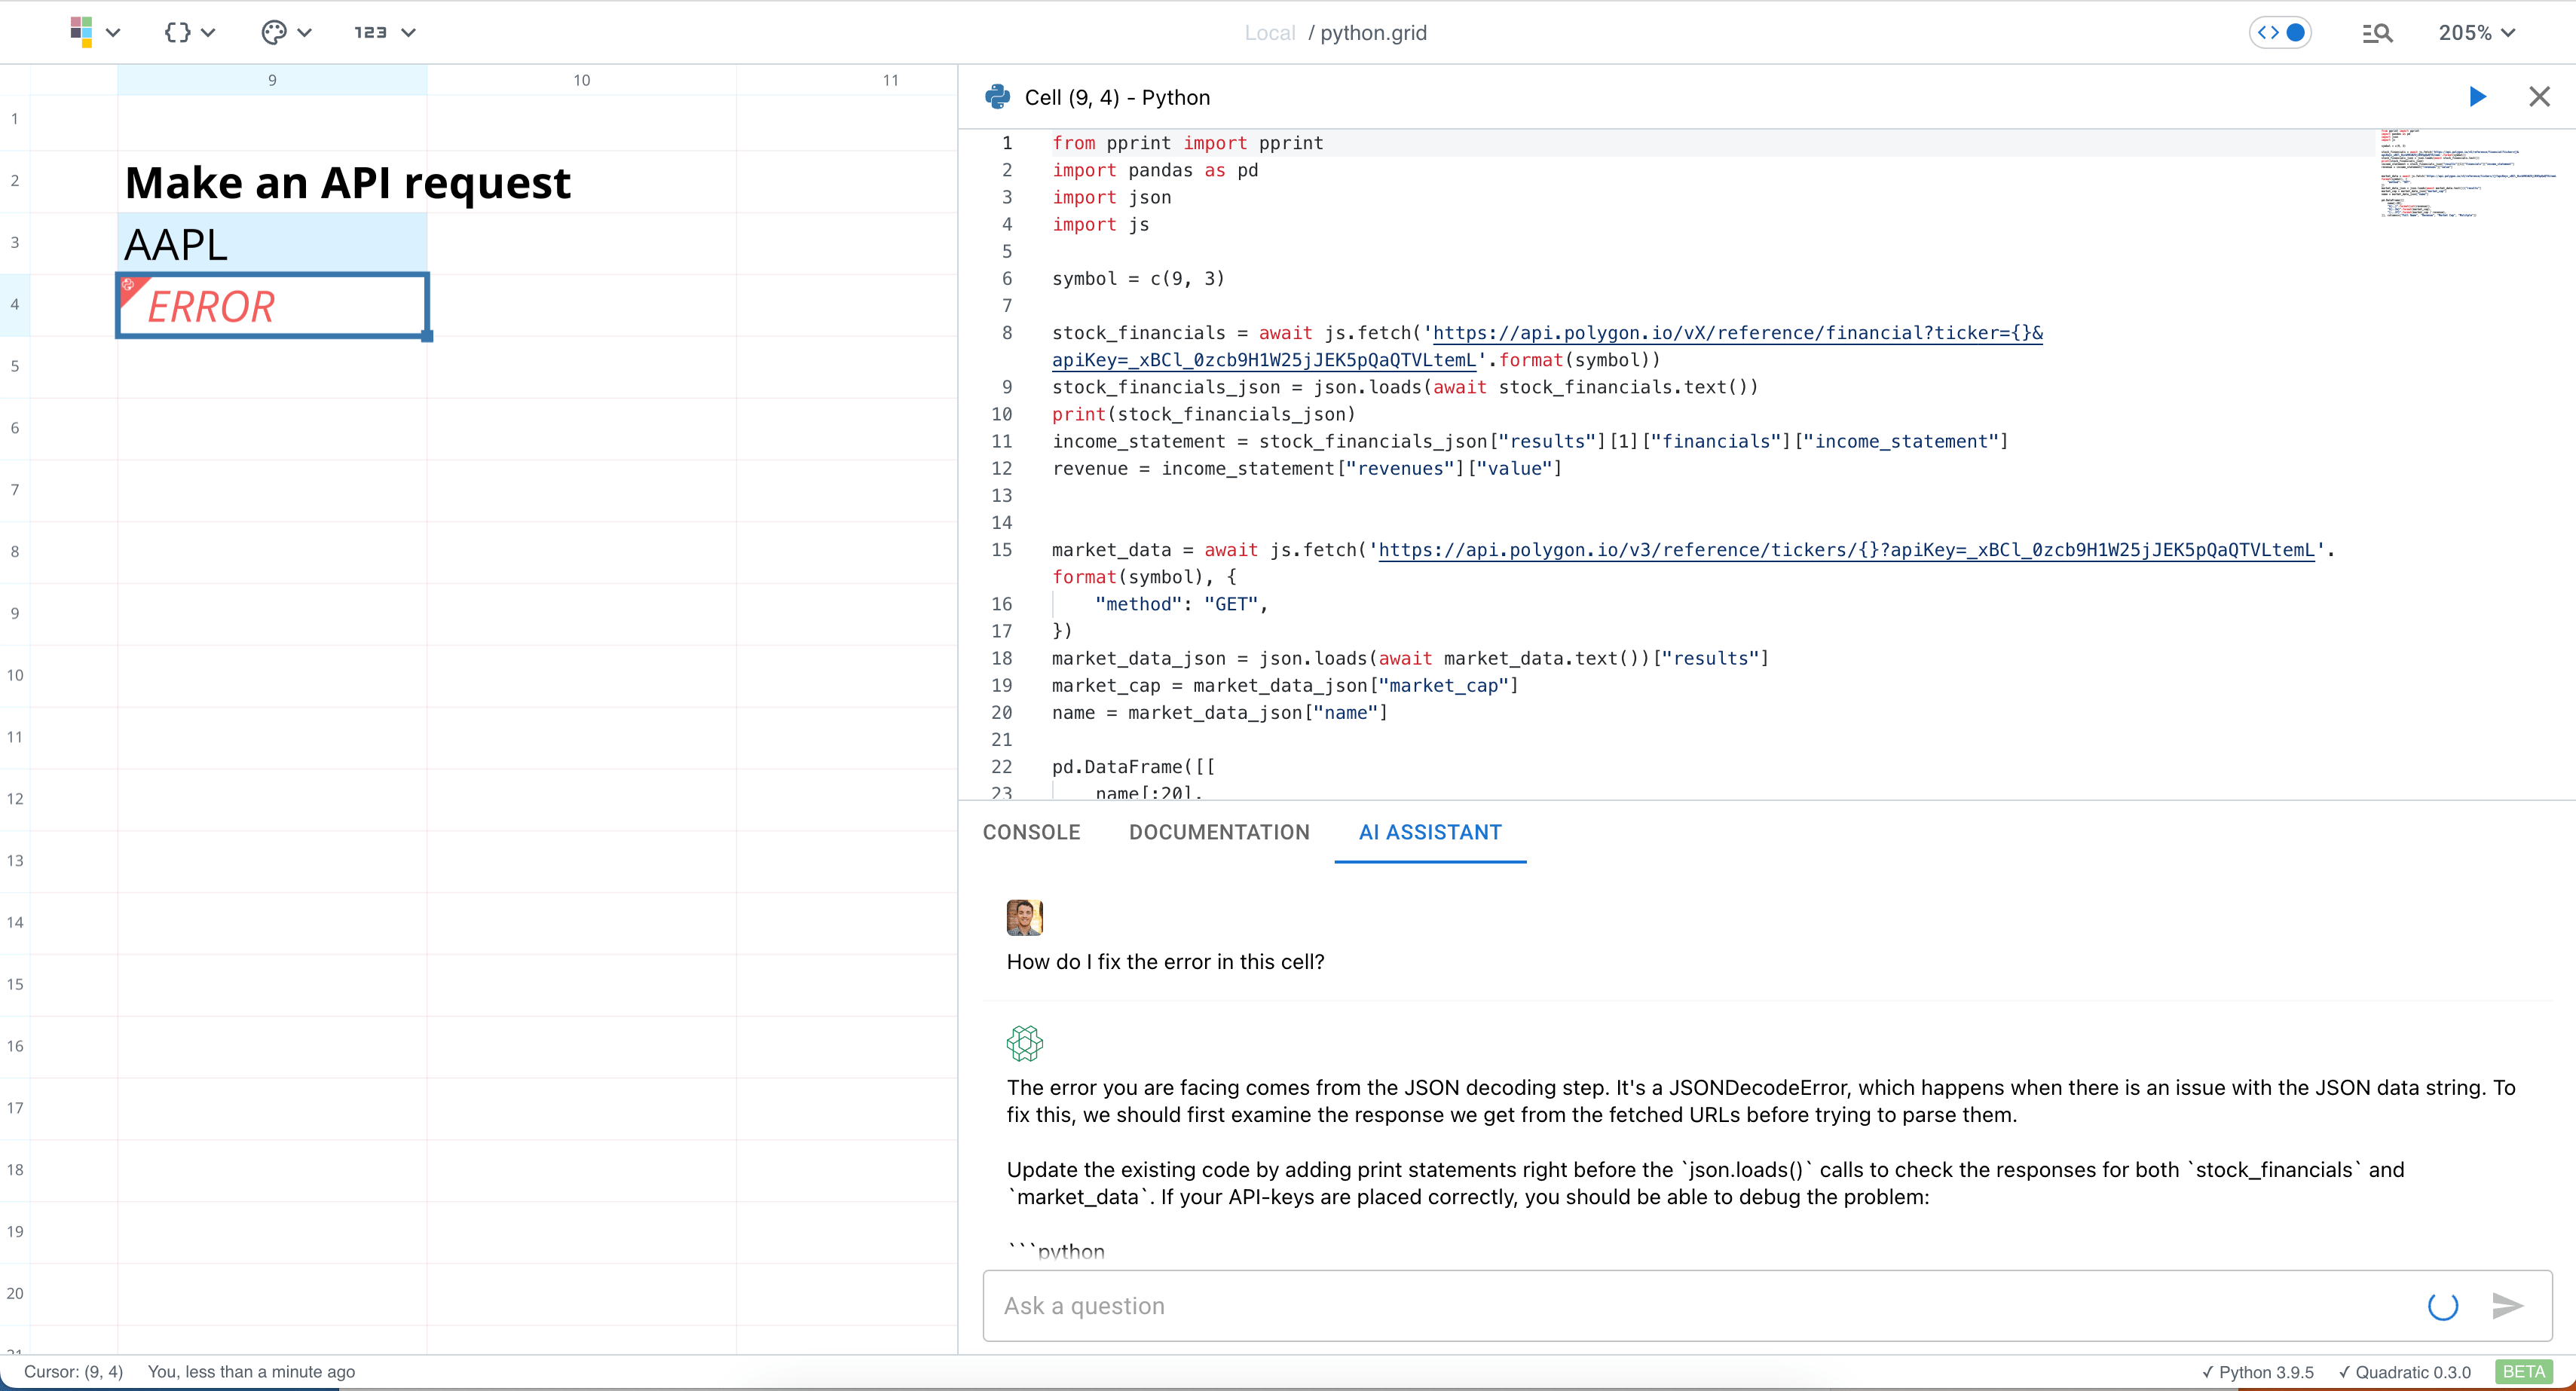Image resolution: width=2576 pixels, height=1391 pixels.
Task: Expand chevron next to 123 icon
Action: point(408,32)
